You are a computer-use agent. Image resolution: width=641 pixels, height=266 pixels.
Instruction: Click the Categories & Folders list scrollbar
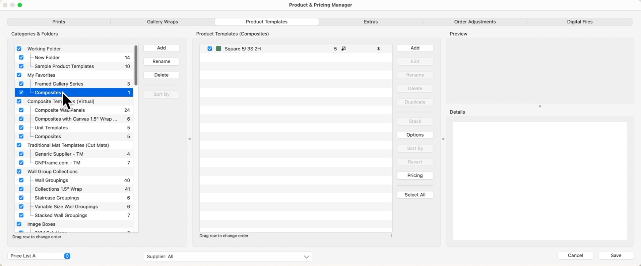click(136, 66)
